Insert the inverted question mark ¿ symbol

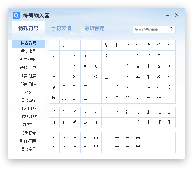[x=138, y=98]
